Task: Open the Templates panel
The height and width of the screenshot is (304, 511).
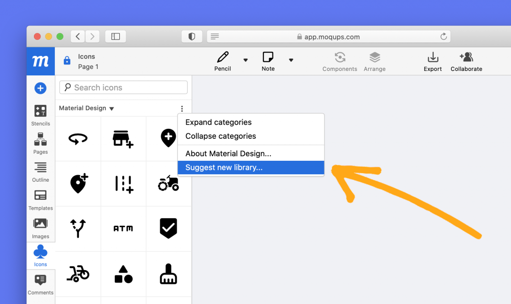Action: click(40, 200)
